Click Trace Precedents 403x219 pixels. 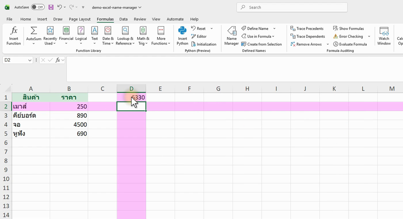(307, 29)
